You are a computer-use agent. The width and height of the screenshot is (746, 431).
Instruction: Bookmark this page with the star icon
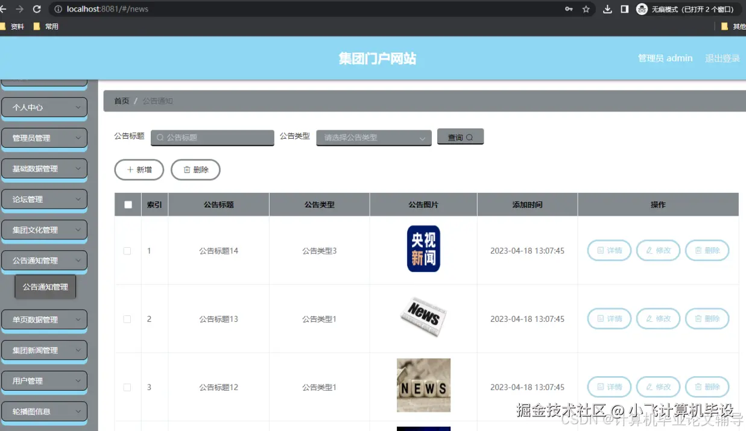pos(586,9)
